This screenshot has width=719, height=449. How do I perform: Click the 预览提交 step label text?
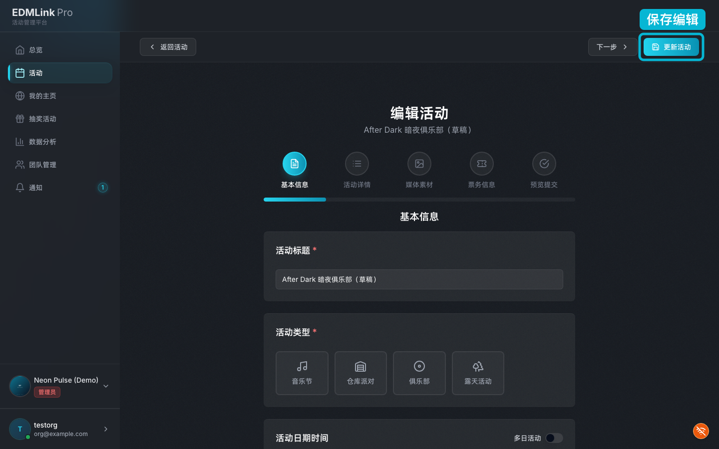(x=544, y=185)
